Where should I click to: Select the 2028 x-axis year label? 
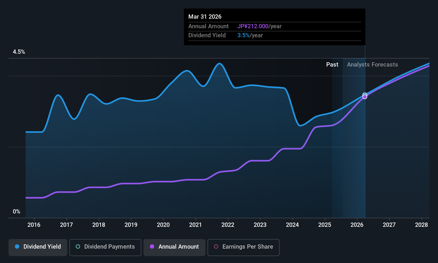pos(421,225)
